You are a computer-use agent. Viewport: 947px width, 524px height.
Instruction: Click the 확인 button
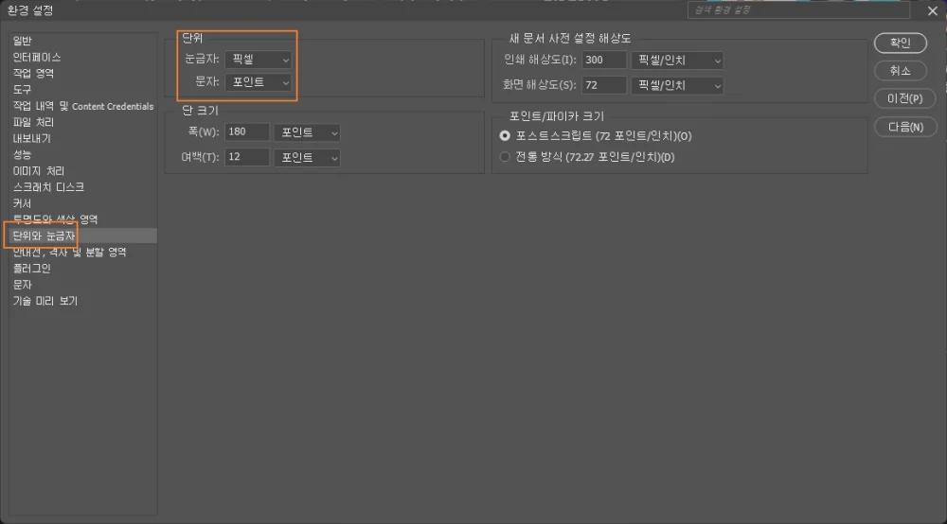click(899, 44)
